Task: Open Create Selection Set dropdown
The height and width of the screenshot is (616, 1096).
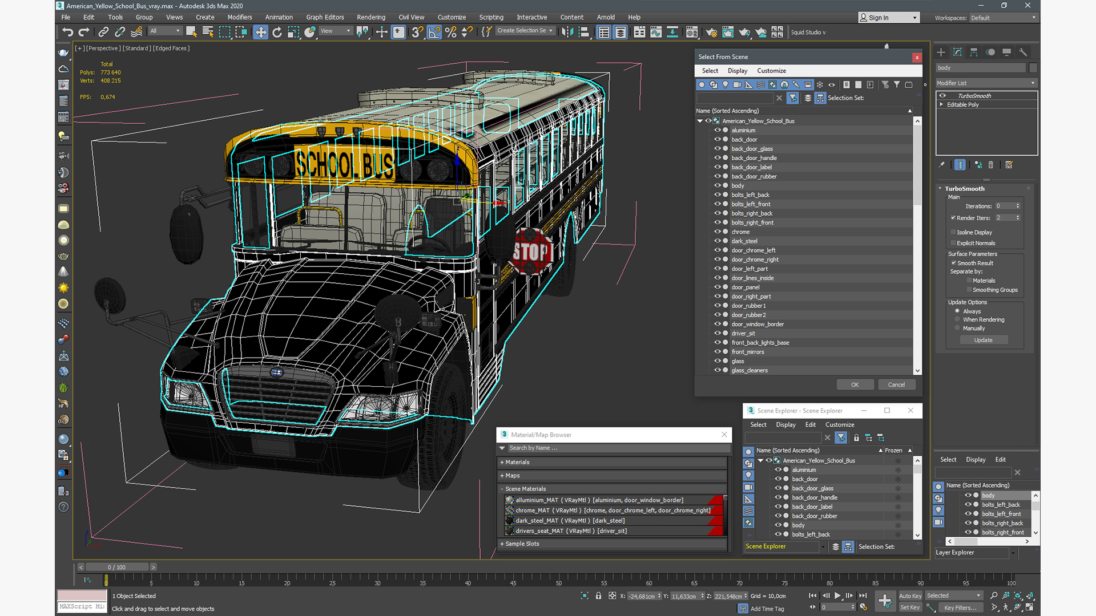Action: pyautogui.click(x=525, y=31)
